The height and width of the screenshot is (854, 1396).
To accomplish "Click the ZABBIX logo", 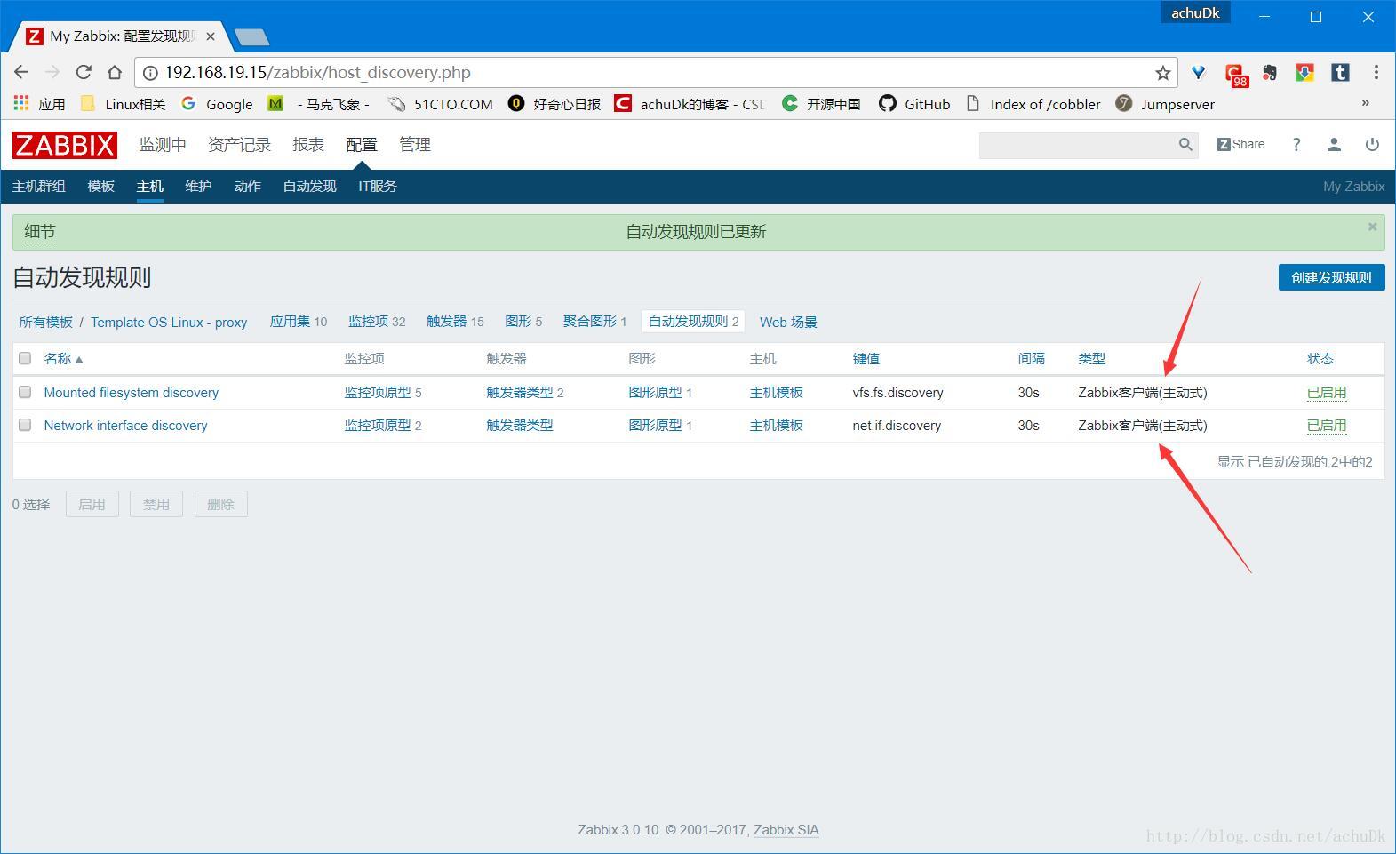I will tap(65, 145).
